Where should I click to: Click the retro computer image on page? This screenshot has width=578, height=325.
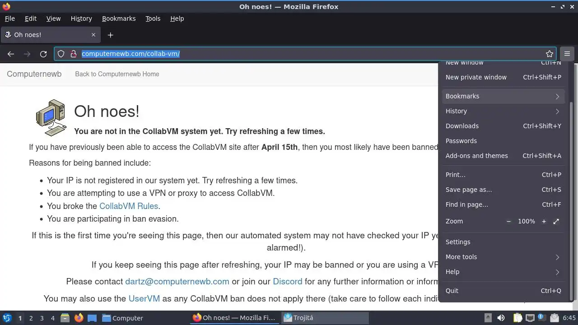point(51,117)
